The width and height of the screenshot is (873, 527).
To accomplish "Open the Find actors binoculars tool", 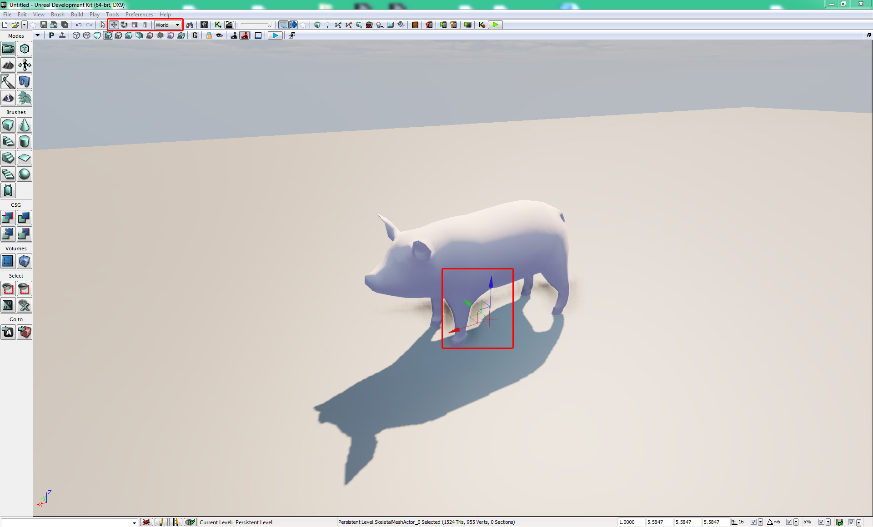I will click(x=190, y=25).
